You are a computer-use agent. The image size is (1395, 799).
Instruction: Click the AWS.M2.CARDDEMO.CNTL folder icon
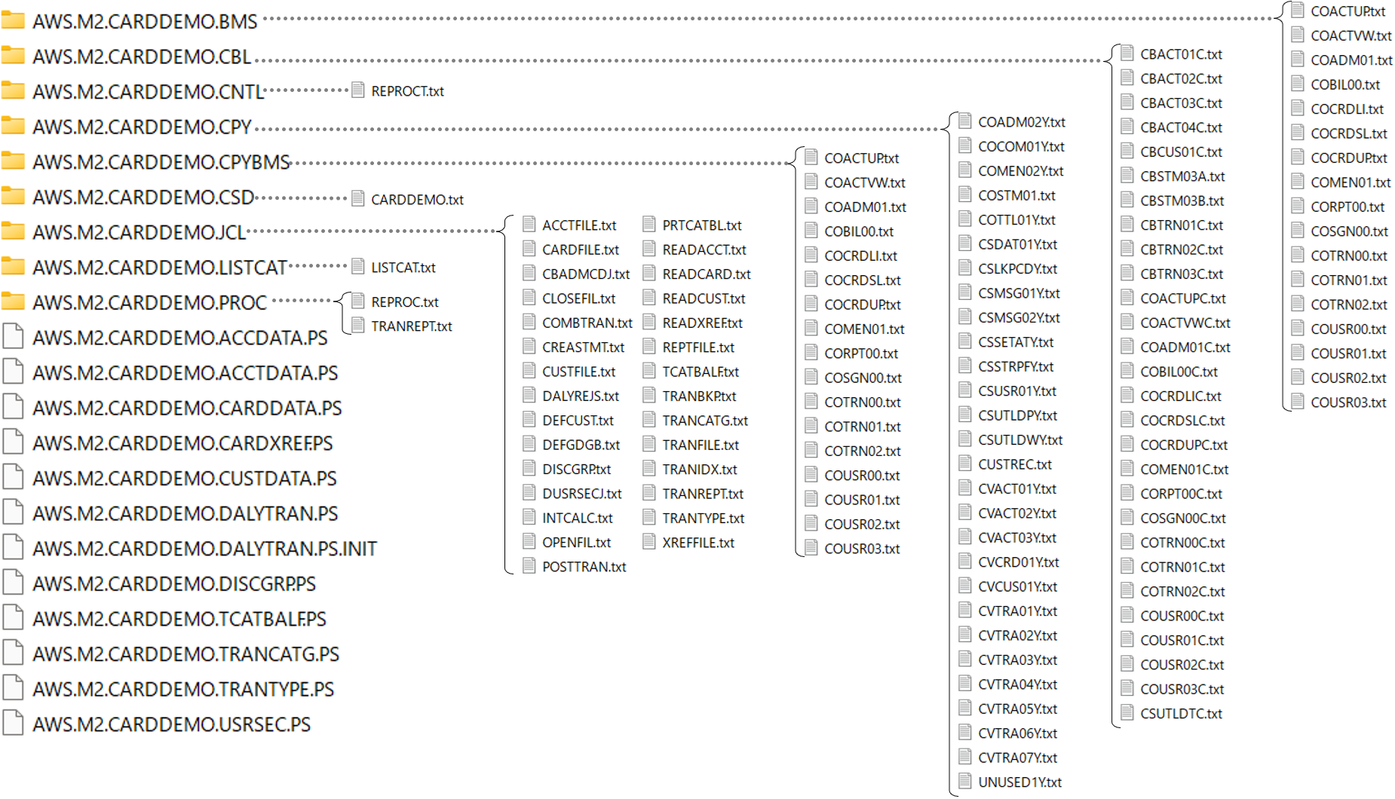[13, 91]
